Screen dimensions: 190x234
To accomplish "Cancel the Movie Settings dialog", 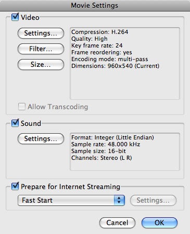I will (117, 223).
